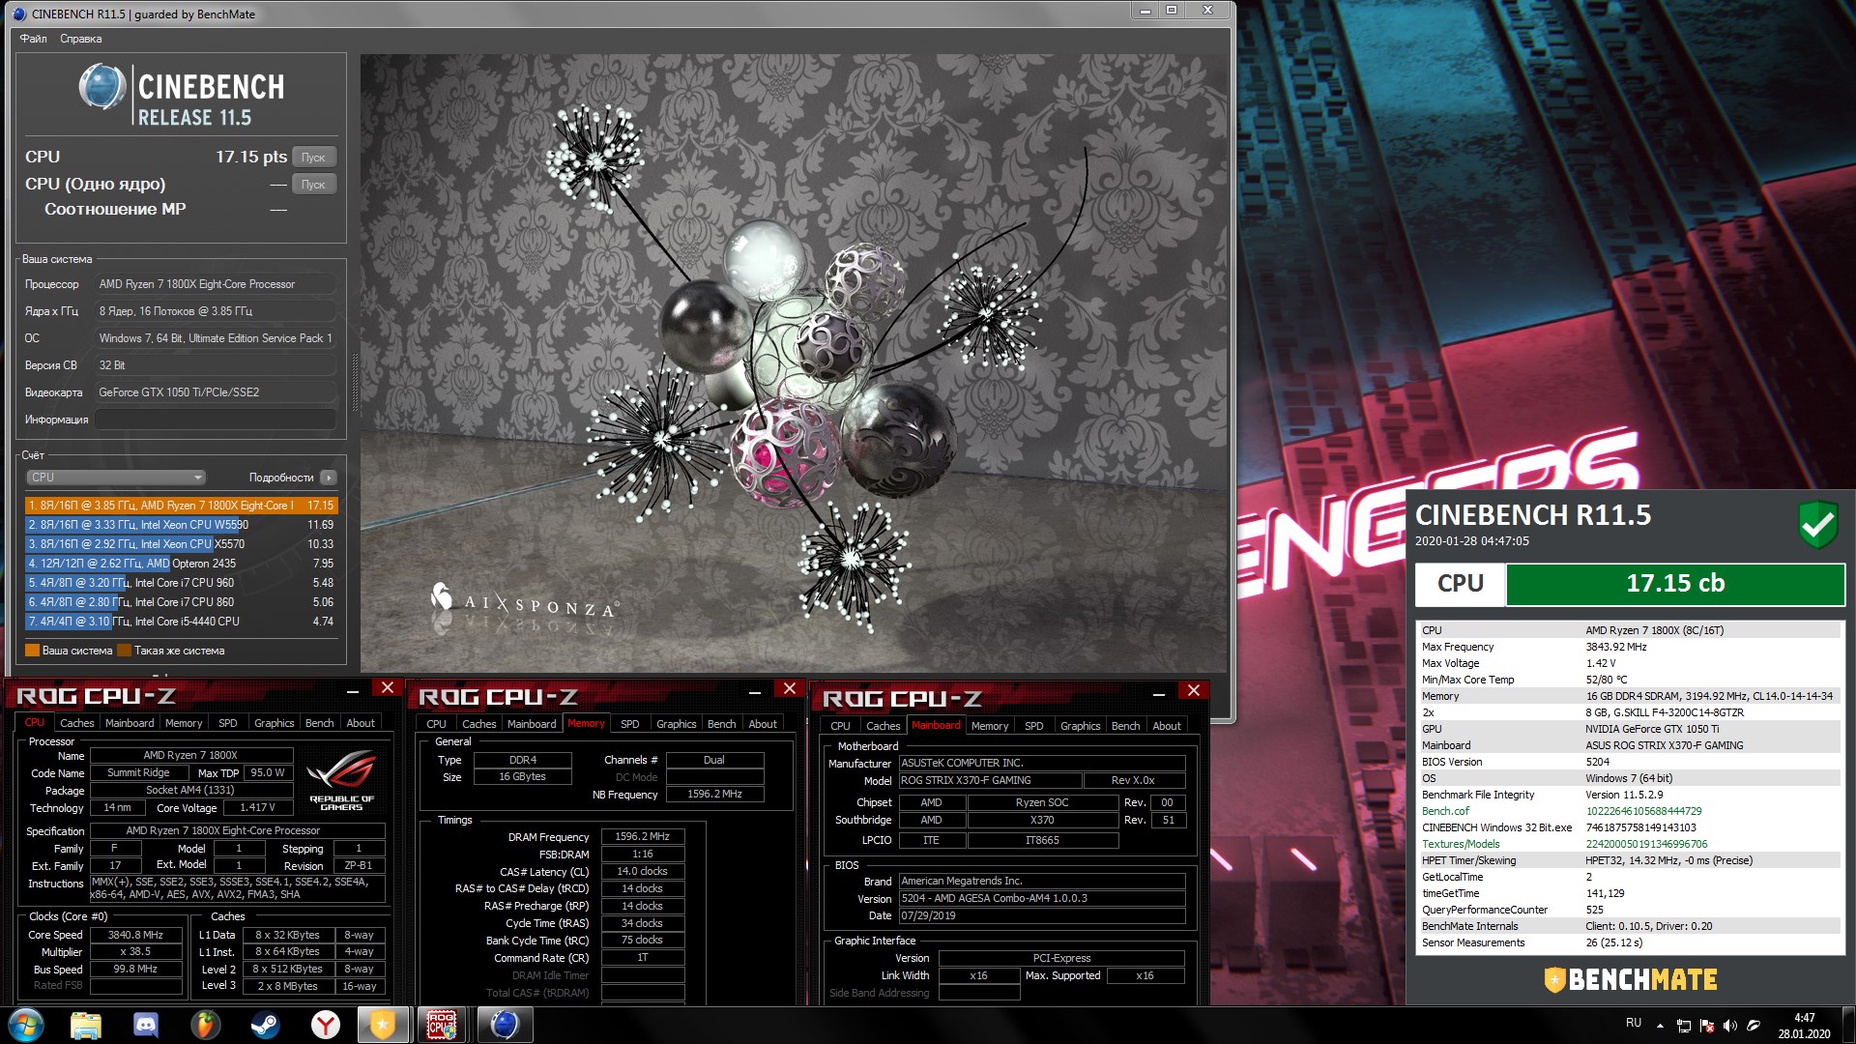Click the network status tray icon
The image size is (1856, 1044).
click(1683, 1026)
